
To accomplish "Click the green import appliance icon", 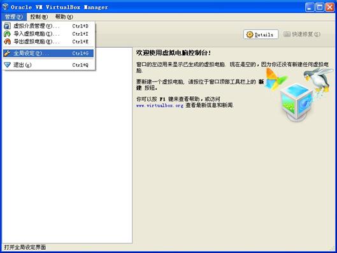I will click(x=7, y=34).
